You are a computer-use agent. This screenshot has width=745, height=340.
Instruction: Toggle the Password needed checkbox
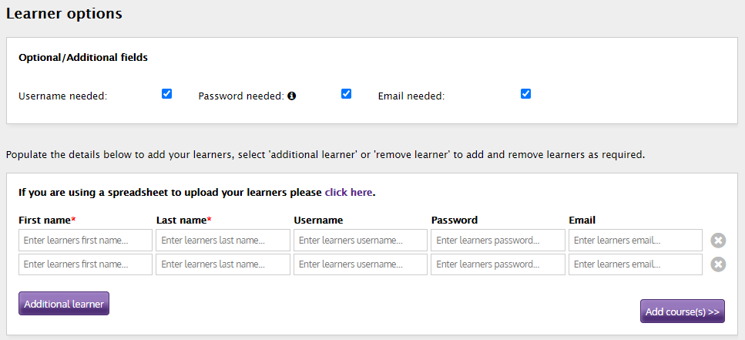[346, 94]
